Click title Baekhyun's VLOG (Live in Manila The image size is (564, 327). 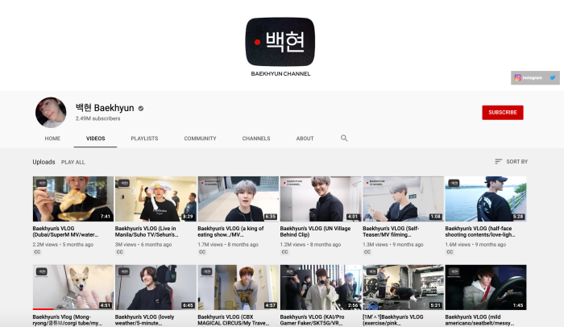click(x=147, y=231)
